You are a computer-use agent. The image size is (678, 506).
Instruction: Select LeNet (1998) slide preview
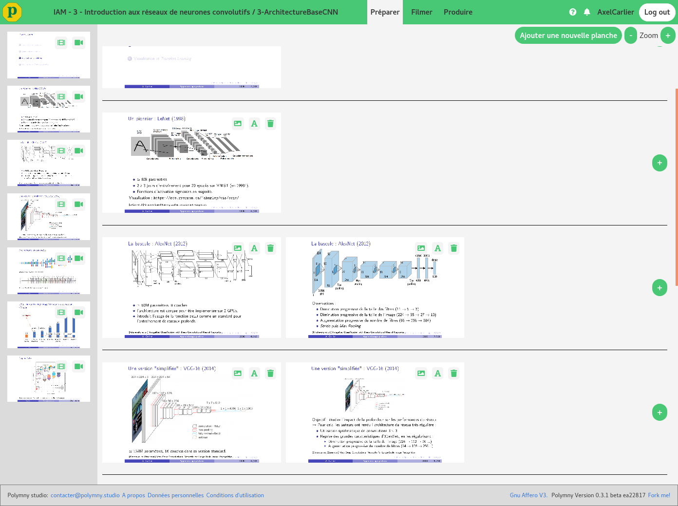pos(191,163)
